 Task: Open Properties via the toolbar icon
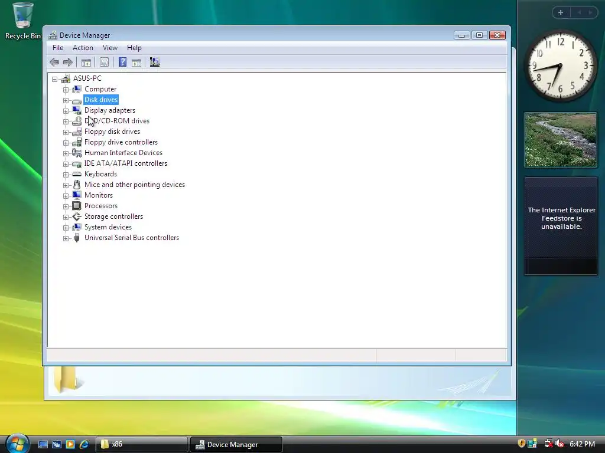[x=104, y=62]
